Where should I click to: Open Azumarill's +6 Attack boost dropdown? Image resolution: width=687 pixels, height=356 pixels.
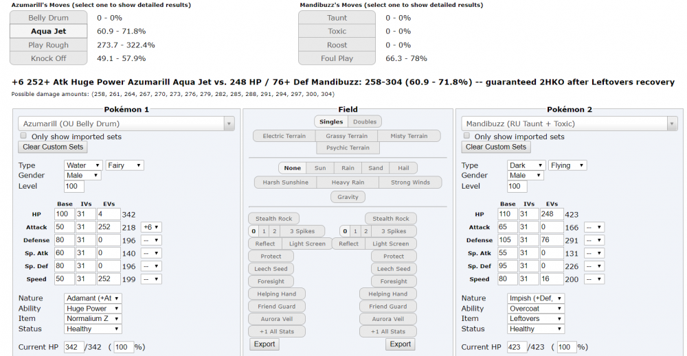point(151,227)
